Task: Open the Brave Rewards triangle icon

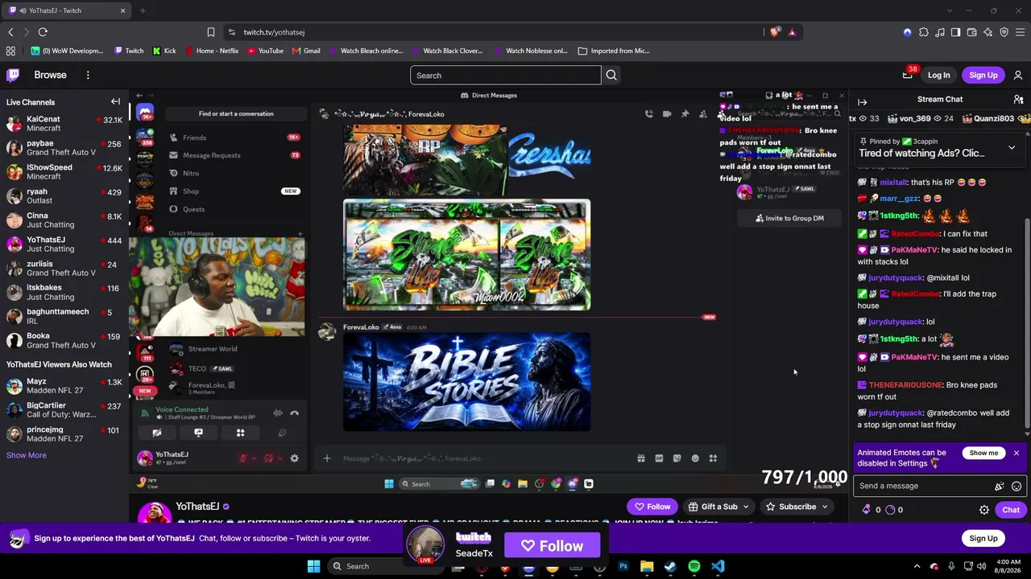Action: [792, 32]
